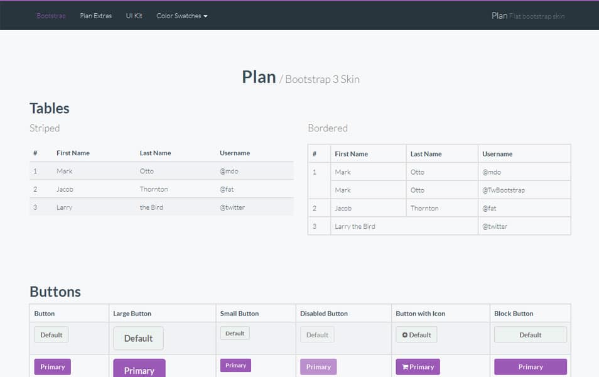Click the @TwBootstrap link in bordered table
Image resolution: width=599 pixels, height=377 pixels.
504,190
